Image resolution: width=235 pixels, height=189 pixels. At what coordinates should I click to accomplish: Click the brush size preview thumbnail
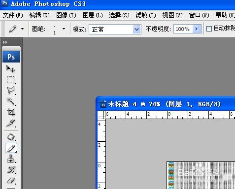coord(54,30)
